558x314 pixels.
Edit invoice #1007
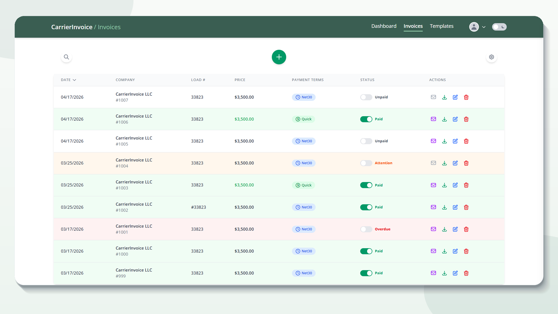point(455,97)
